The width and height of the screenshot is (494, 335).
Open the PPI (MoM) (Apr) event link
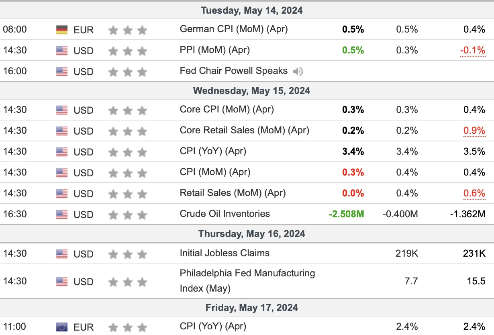point(215,50)
